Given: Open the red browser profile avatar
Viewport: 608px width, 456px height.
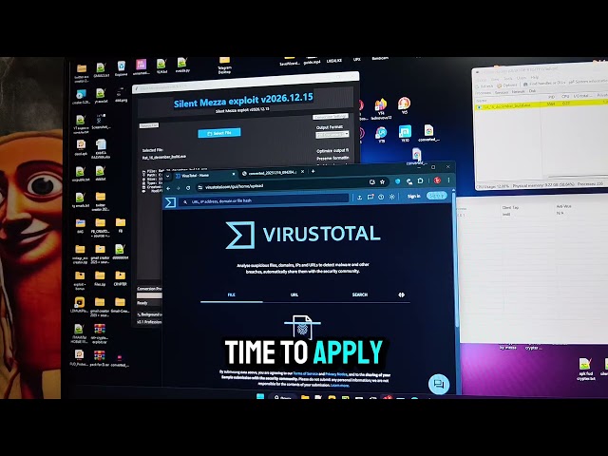Looking at the screenshot, I should 437,180.
